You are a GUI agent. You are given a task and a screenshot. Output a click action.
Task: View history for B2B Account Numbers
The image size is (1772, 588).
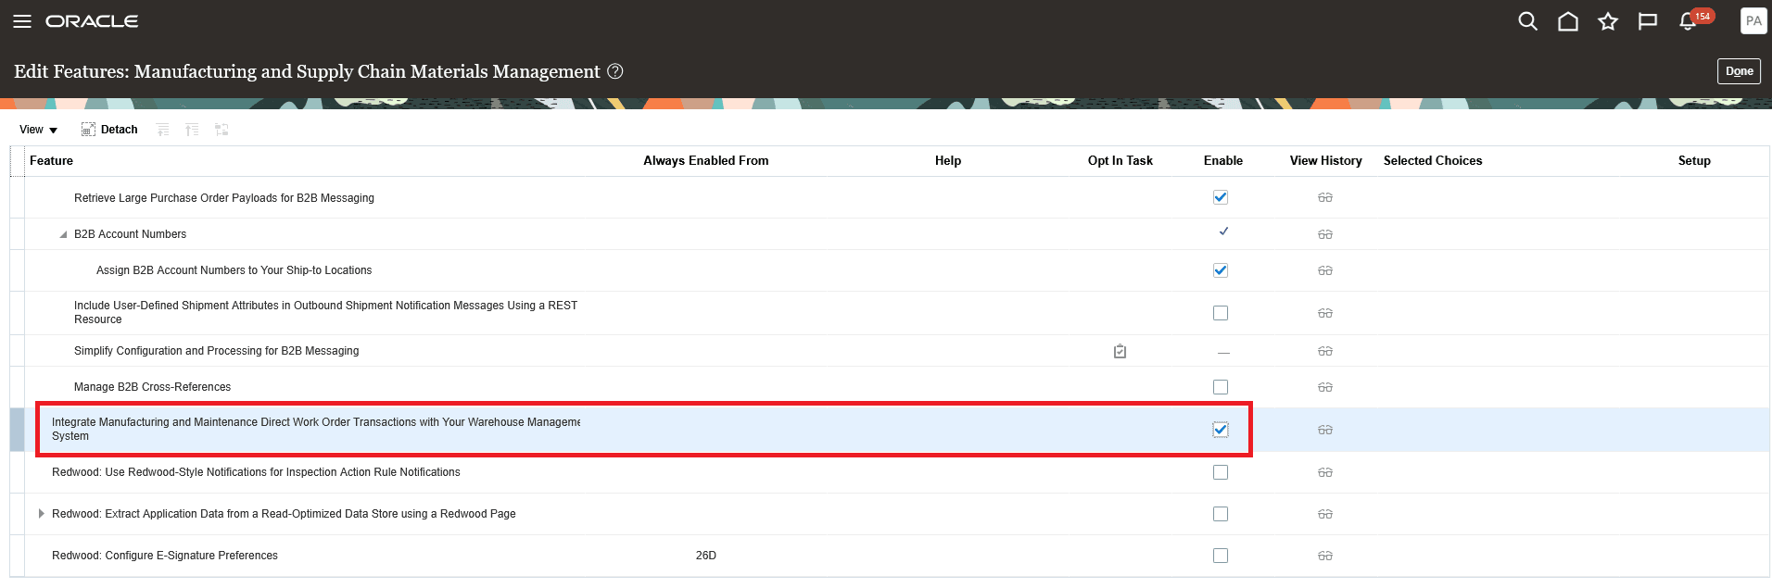click(x=1325, y=234)
